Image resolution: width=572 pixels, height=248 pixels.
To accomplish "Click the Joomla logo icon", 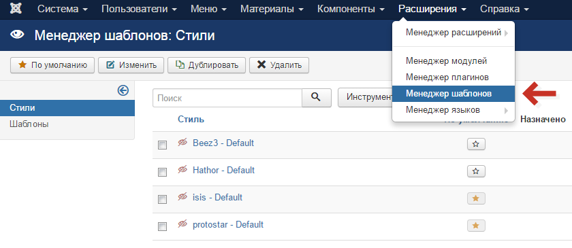I will (x=16, y=9).
